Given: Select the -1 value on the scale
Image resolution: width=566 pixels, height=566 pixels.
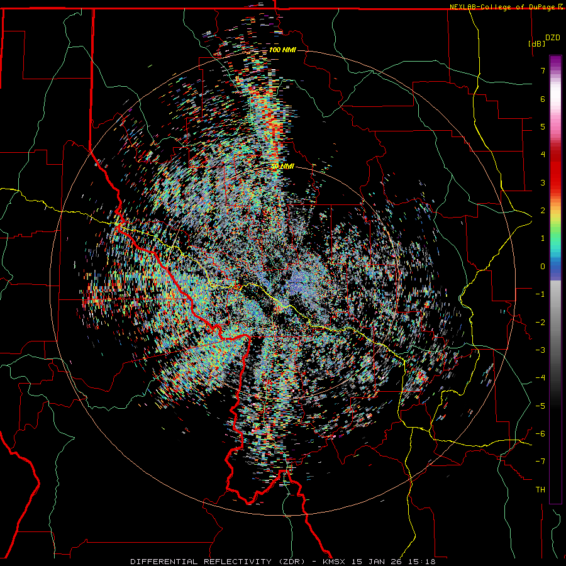Looking at the screenshot, I should [x=540, y=294].
